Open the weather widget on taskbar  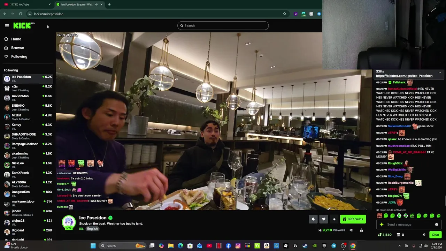[x=15, y=246]
